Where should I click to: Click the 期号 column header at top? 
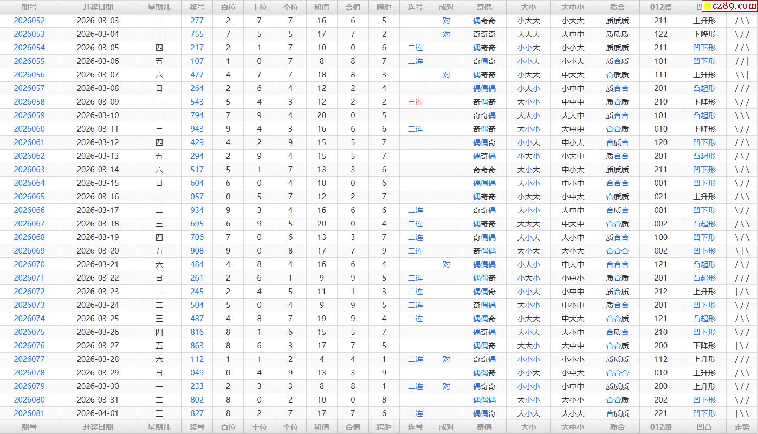[29, 7]
